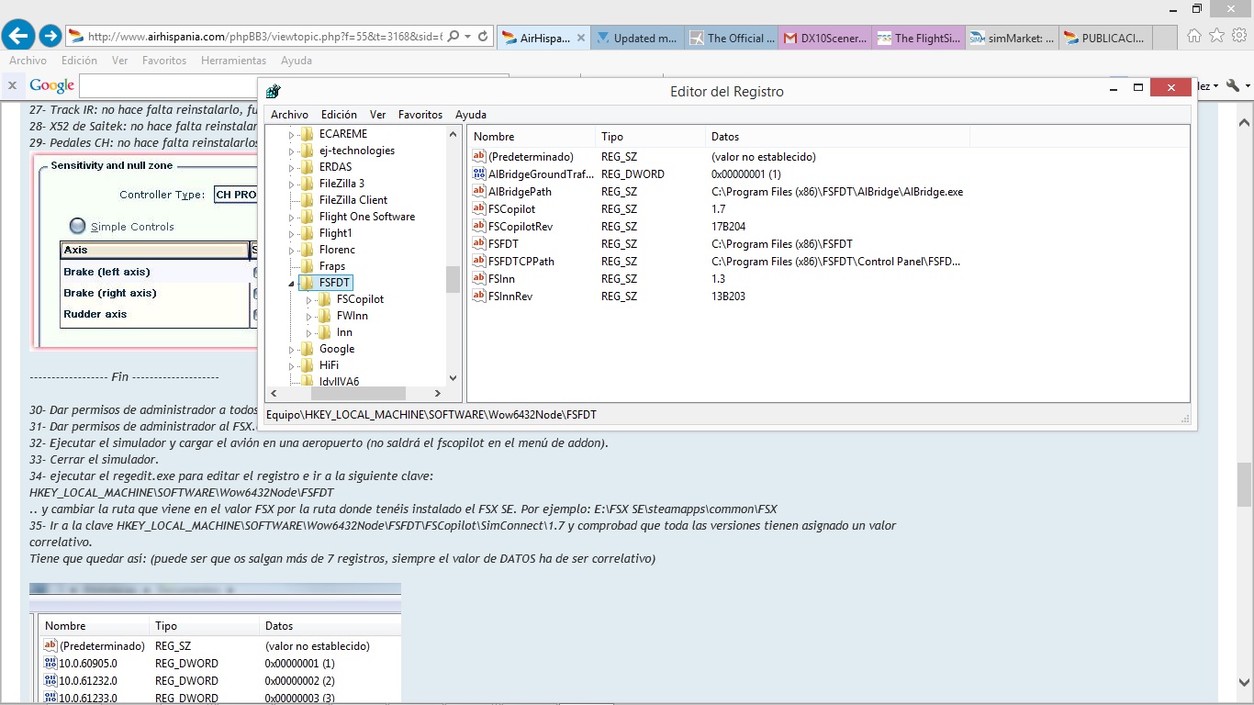
Task: Open the address bar URL dropdown arrow
Action: 469,37
